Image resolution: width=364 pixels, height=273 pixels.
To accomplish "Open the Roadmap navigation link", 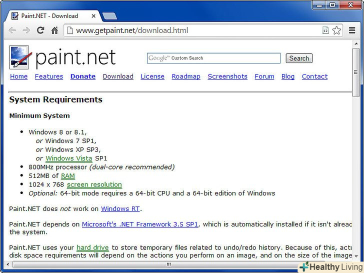I will coord(186,76).
